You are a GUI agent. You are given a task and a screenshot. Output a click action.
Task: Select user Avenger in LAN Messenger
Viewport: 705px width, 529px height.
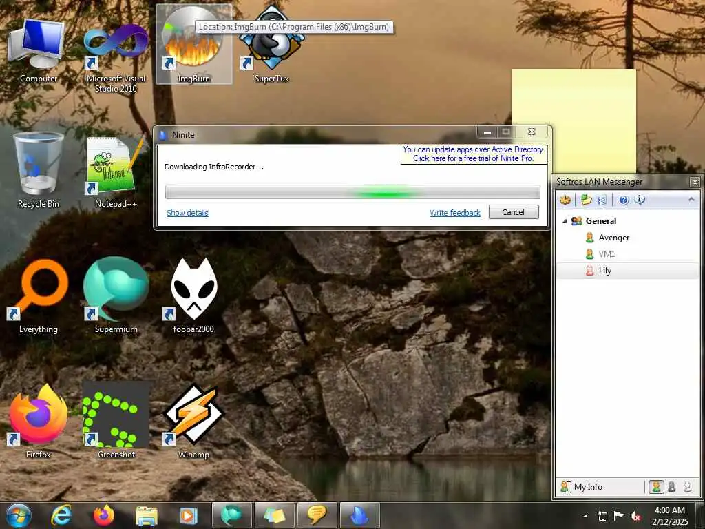pyautogui.click(x=628, y=238)
